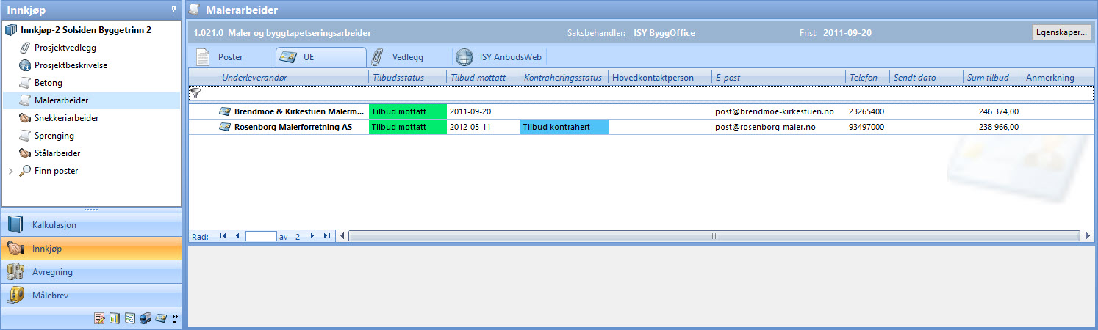Open the Avregning module
1098x330 pixels.
click(91, 272)
